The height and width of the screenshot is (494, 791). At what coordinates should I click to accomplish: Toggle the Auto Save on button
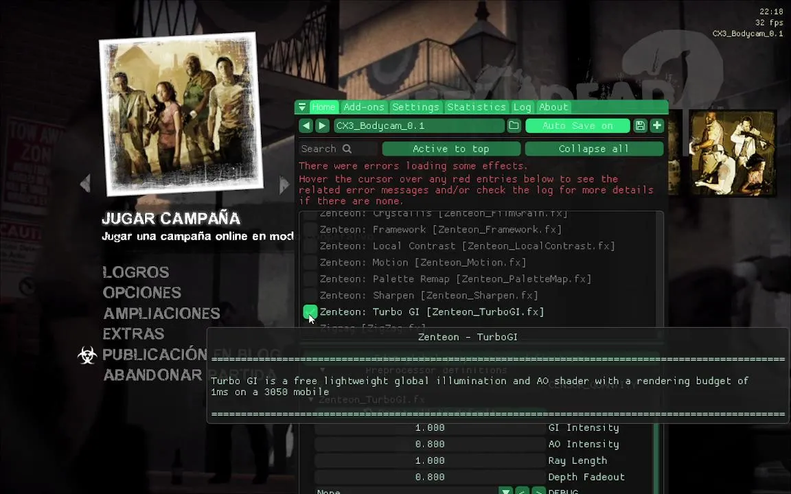click(577, 126)
